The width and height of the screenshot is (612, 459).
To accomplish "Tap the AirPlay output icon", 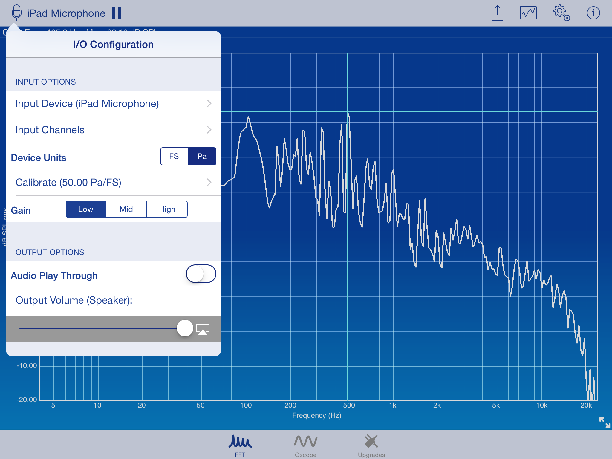I will [x=203, y=329].
